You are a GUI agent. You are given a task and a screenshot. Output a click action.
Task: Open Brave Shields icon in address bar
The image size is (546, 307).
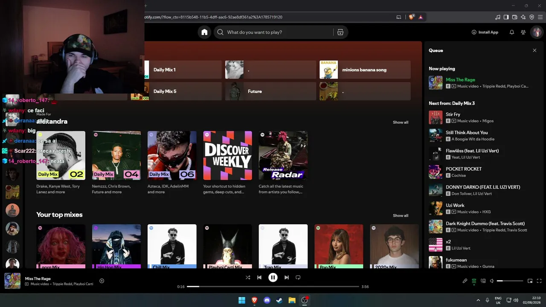click(x=411, y=17)
